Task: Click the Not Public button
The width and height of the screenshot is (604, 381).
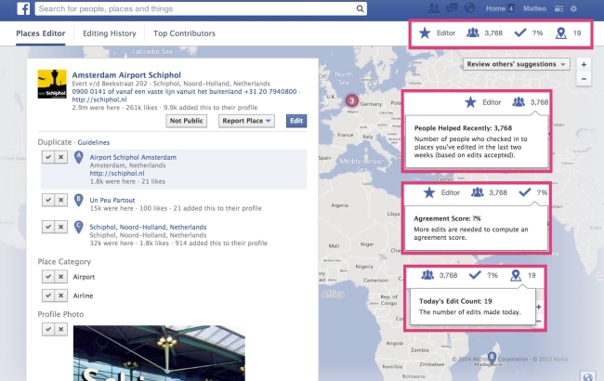Action: coord(187,121)
